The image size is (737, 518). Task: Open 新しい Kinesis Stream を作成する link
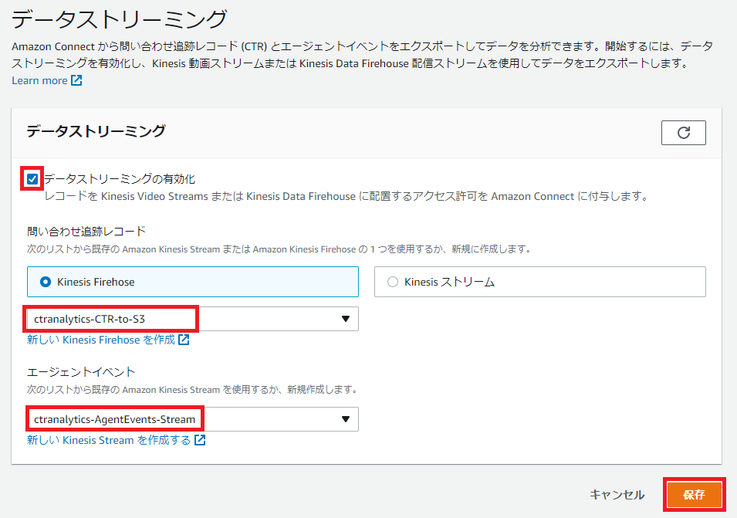point(116,440)
